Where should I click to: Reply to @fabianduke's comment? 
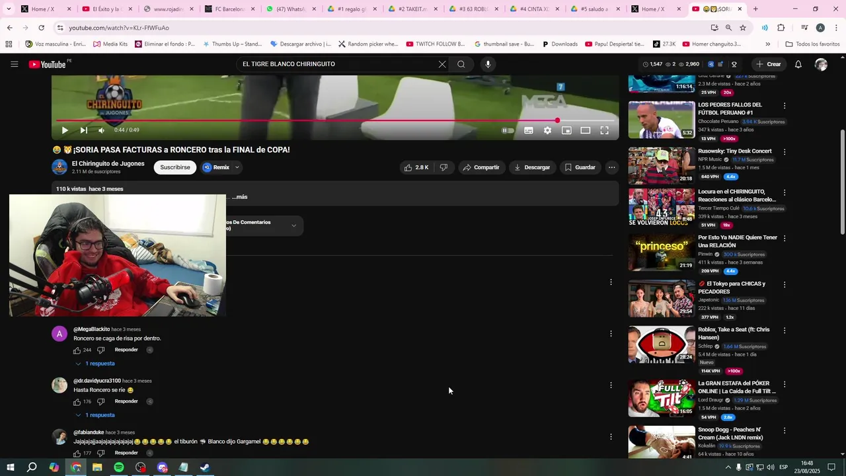pos(126,453)
